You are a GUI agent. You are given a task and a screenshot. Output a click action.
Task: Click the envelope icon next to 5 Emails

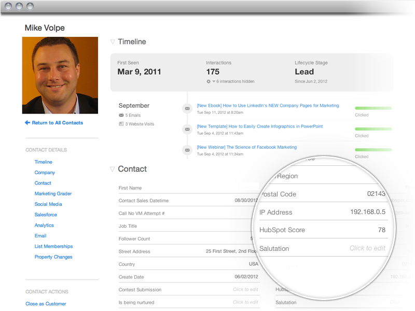click(x=121, y=116)
